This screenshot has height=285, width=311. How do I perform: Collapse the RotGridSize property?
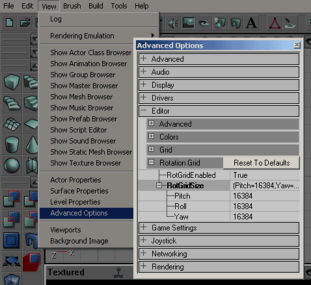point(159,186)
